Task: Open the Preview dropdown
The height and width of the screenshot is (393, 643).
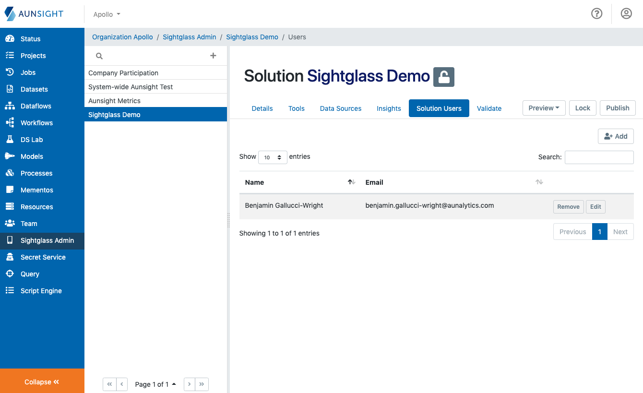Action: pos(544,108)
